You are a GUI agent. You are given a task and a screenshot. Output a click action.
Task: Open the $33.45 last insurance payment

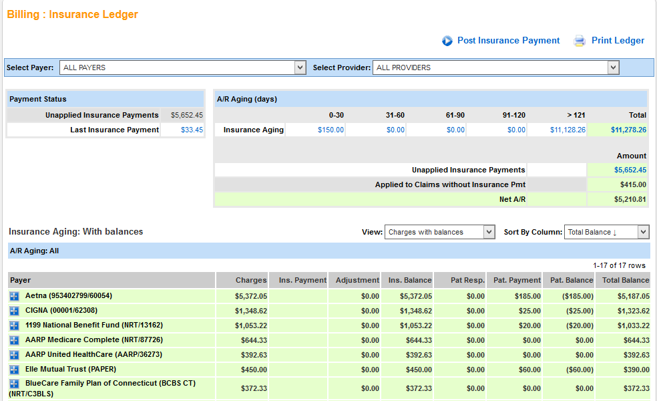(192, 130)
